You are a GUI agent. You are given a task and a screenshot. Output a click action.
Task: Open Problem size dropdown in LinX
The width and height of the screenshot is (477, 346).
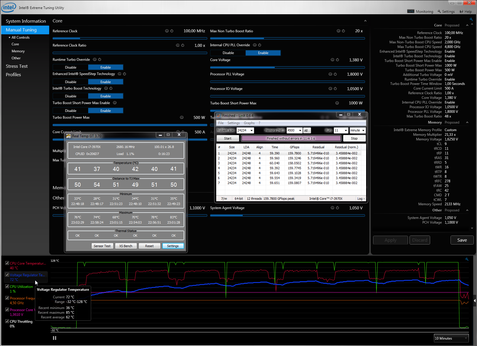coord(251,130)
